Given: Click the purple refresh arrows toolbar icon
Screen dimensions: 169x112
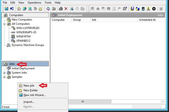Looking at the screenshot, I should (48, 9).
